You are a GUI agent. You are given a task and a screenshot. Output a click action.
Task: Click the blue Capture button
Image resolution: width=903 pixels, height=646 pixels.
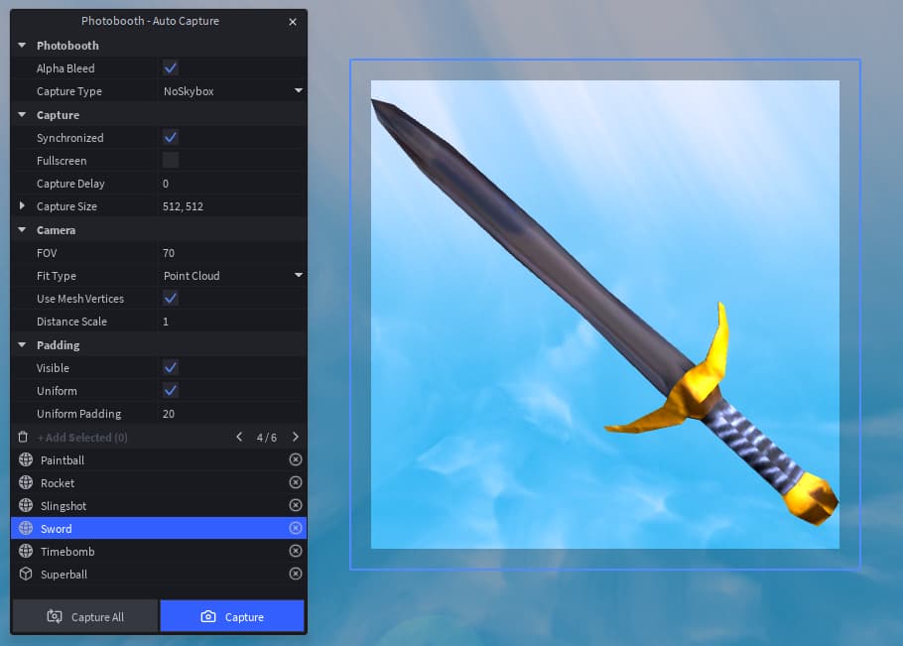pyautogui.click(x=232, y=616)
